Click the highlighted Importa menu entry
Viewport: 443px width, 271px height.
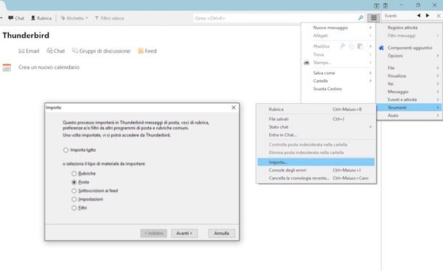pyautogui.click(x=316, y=162)
